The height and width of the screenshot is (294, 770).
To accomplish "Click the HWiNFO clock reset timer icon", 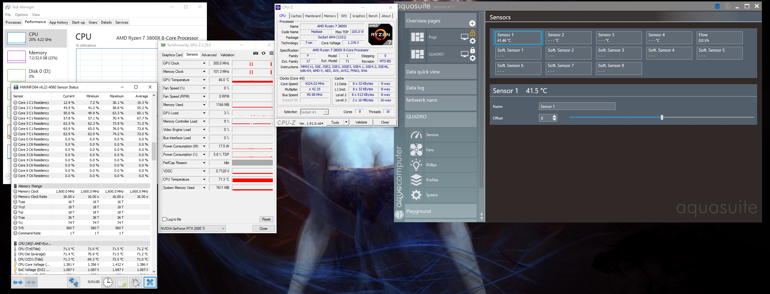I will [108, 282].
